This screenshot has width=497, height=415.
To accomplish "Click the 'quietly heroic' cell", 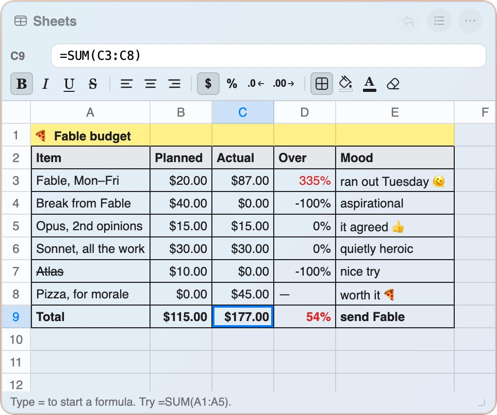I will tap(395, 249).
